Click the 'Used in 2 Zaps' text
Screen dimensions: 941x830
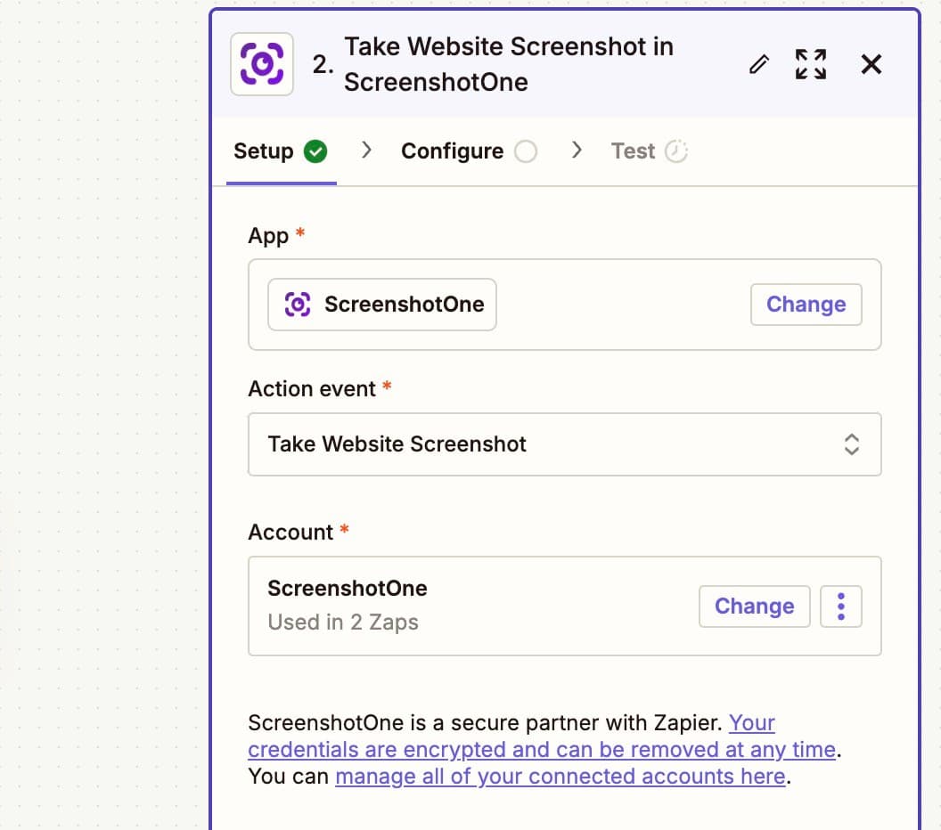pyautogui.click(x=343, y=622)
